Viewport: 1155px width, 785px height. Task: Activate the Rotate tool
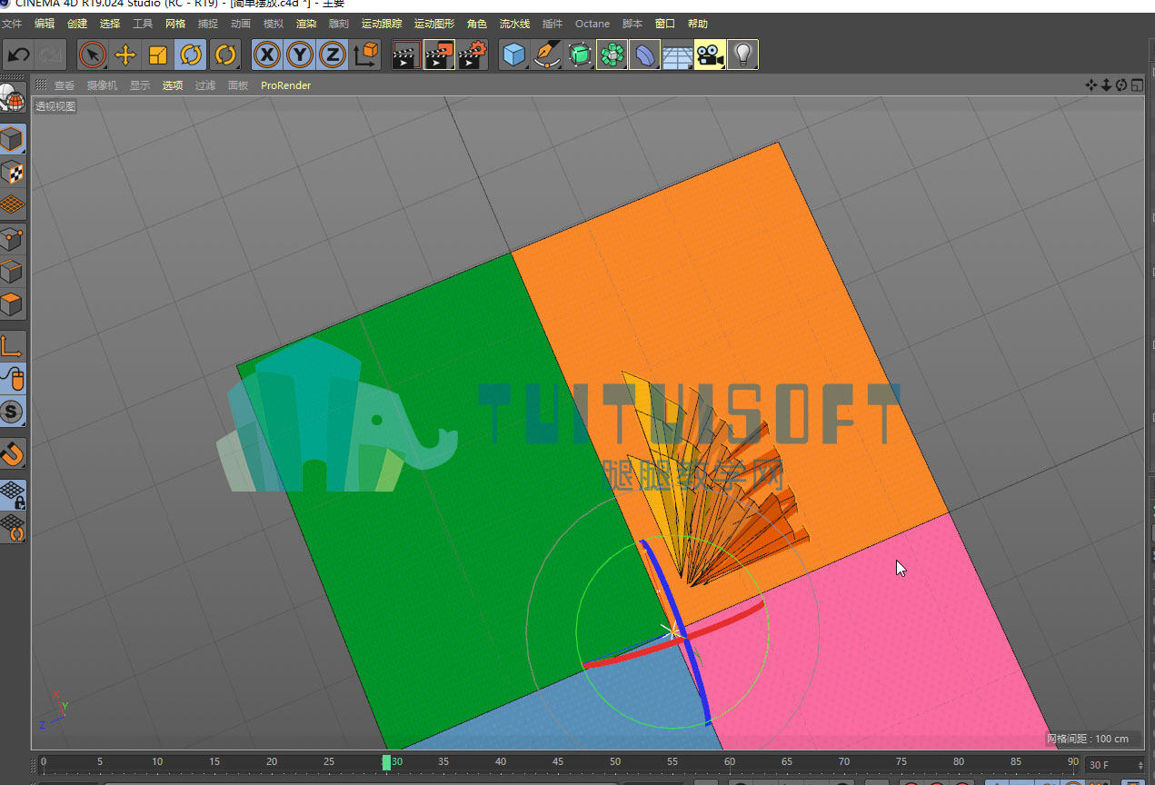click(x=191, y=55)
